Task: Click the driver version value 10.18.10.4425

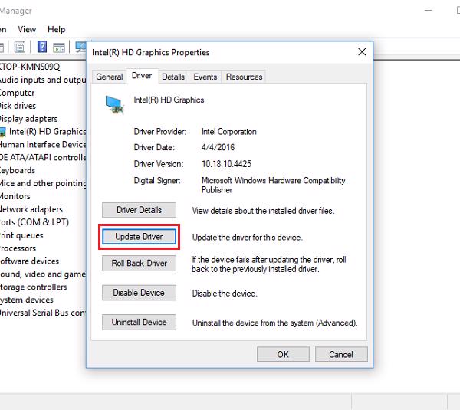Action: pos(226,164)
